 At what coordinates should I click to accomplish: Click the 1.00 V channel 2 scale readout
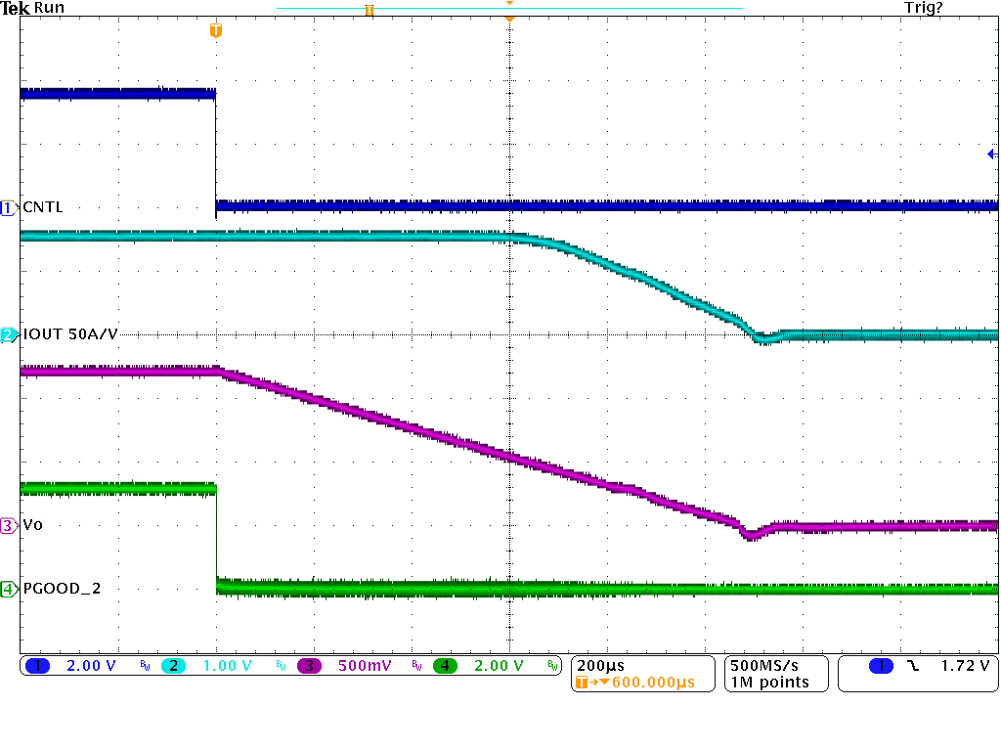(x=227, y=666)
